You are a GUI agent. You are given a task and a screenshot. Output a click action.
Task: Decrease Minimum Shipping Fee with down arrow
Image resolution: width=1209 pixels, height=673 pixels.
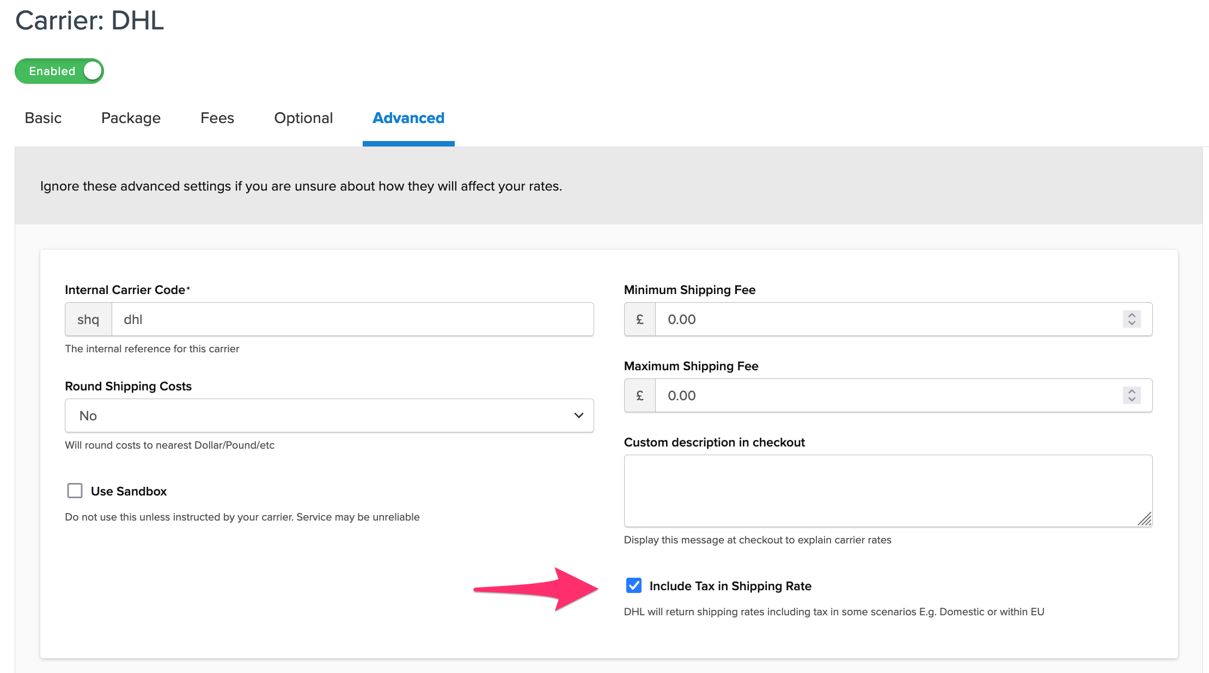click(1132, 323)
